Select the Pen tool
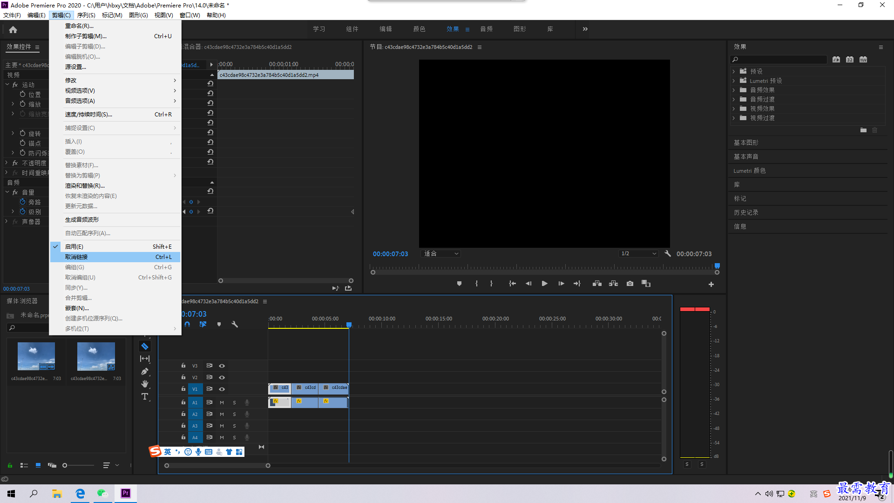This screenshot has height=503, width=894. [x=145, y=371]
